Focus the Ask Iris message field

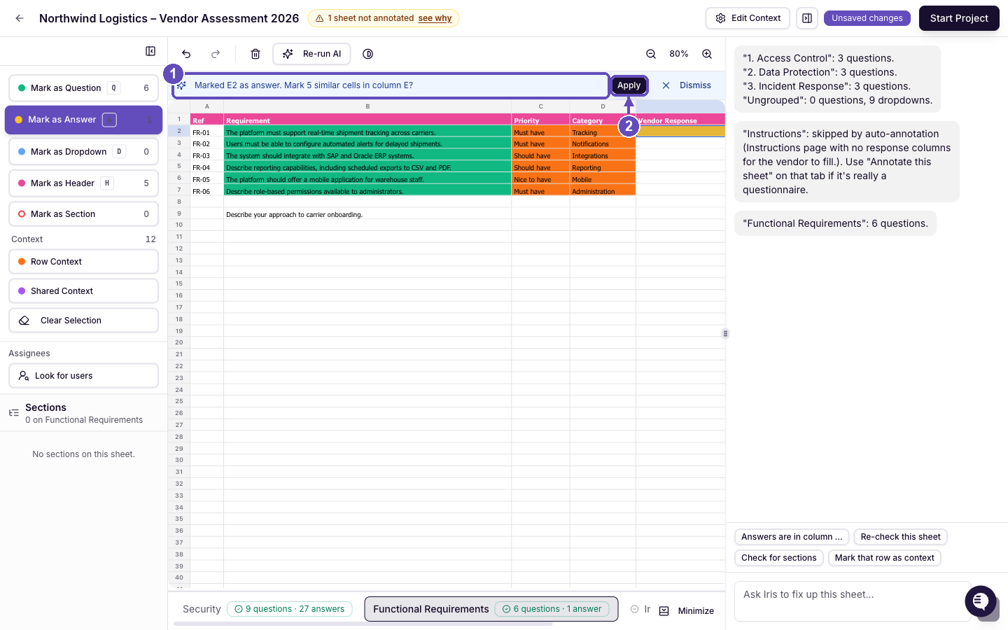point(853,601)
